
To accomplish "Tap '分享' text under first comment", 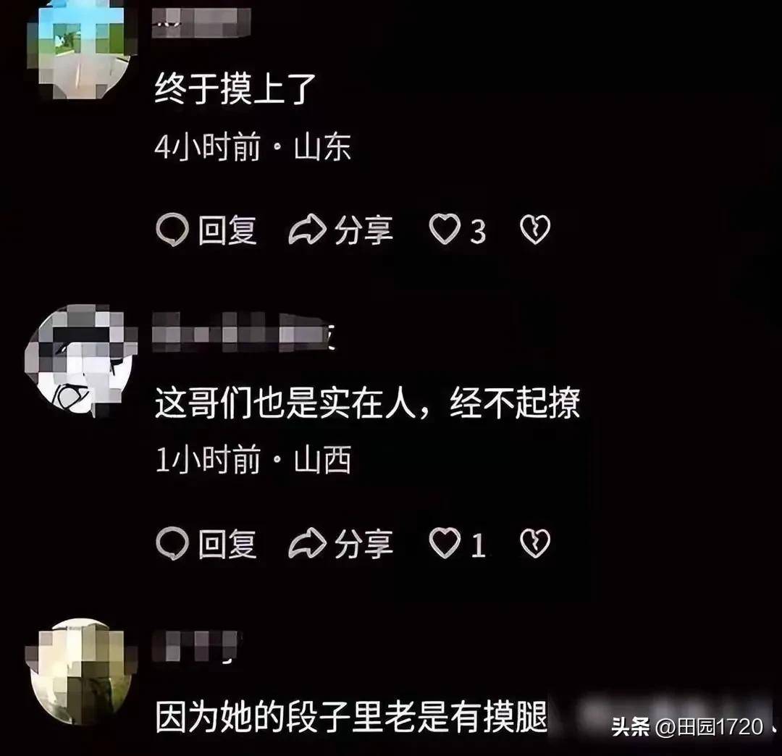I will (x=363, y=230).
